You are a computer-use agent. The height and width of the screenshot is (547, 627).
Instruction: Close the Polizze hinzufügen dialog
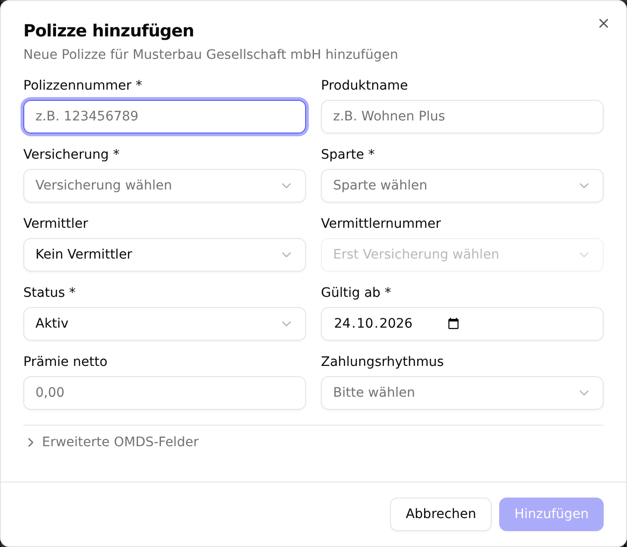pyautogui.click(x=603, y=23)
